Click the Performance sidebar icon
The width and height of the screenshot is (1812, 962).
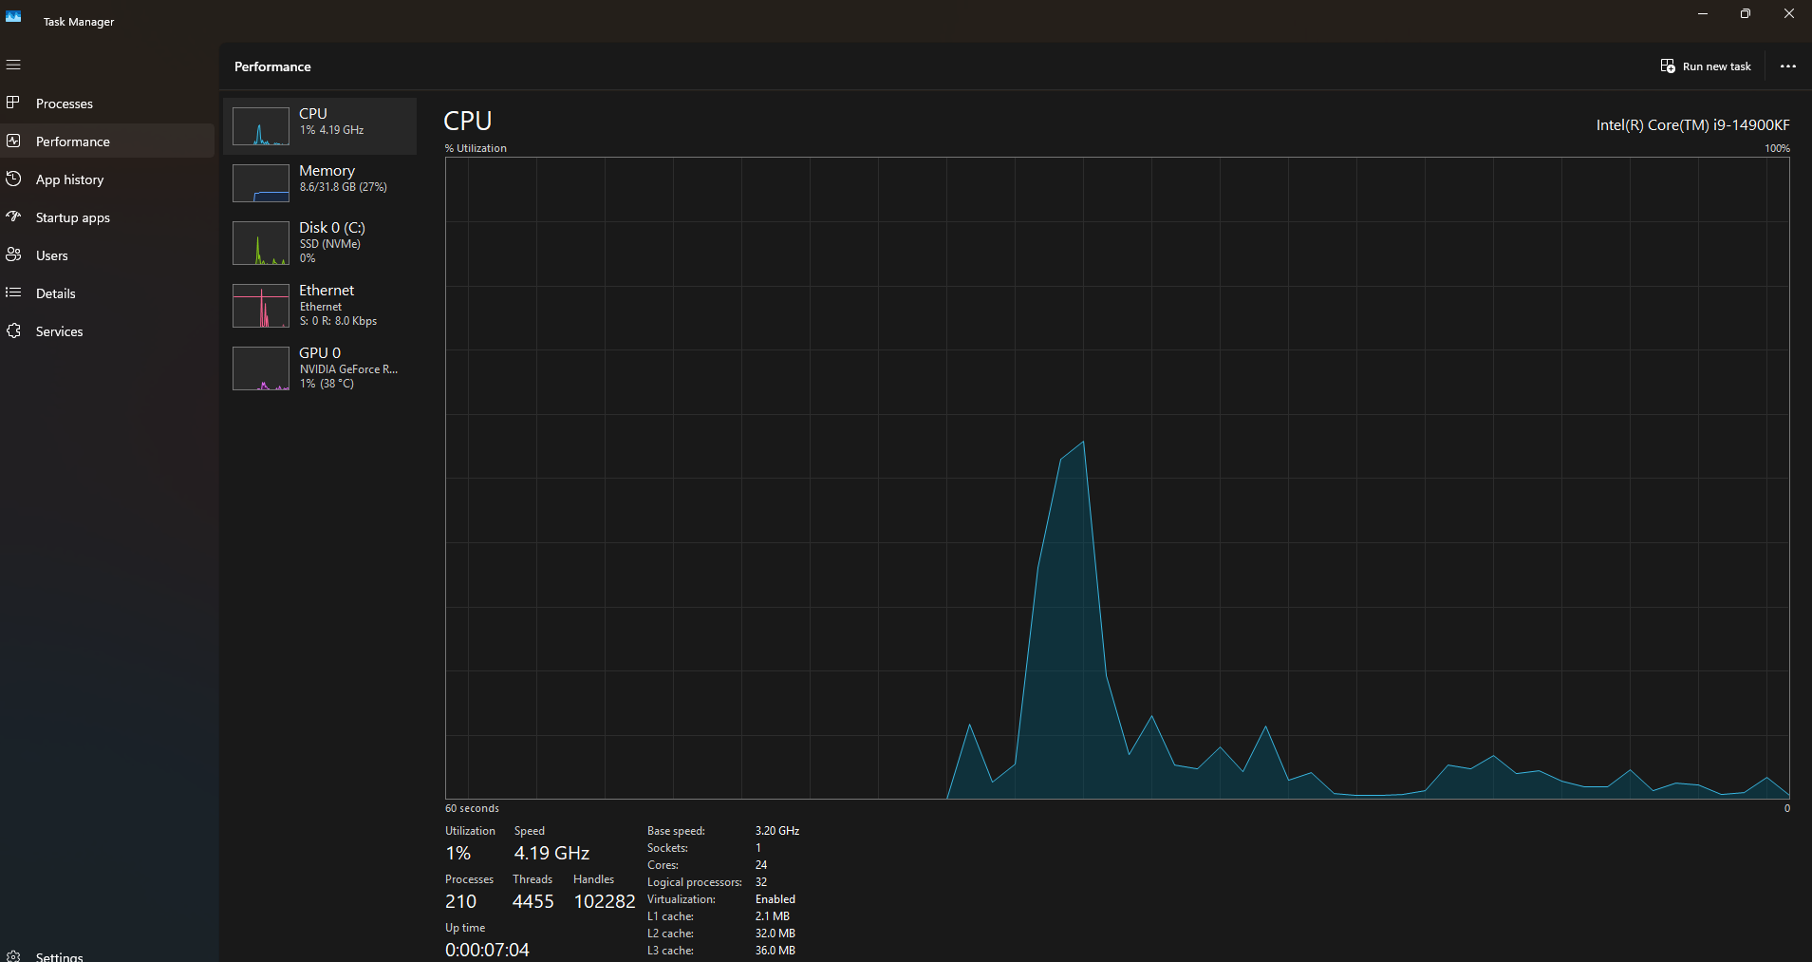(13, 141)
